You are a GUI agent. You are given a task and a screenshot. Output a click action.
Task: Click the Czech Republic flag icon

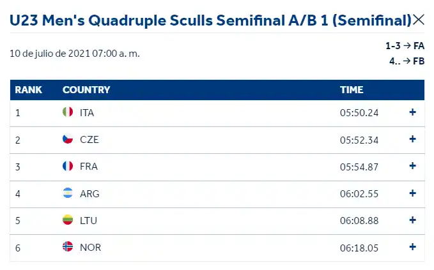67,139
